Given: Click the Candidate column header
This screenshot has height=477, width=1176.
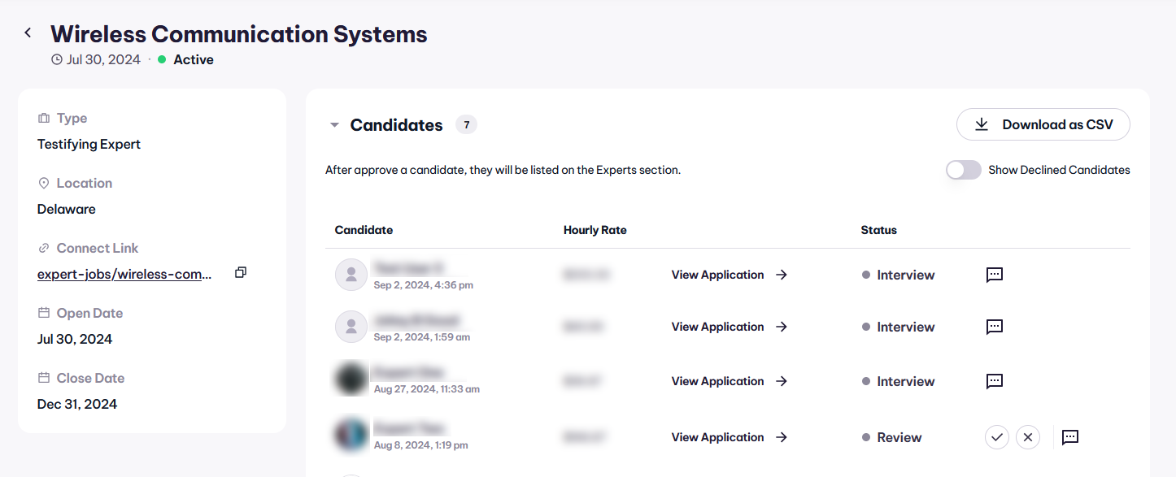Looking at the screenshot, I should tap(364, 230).
